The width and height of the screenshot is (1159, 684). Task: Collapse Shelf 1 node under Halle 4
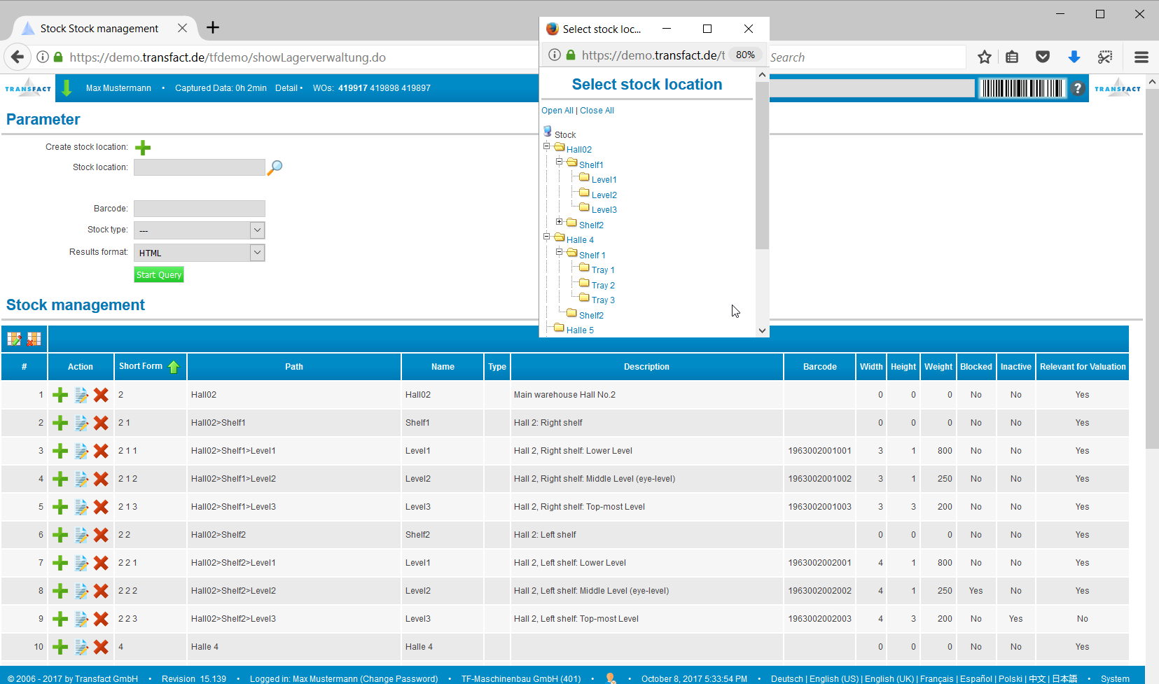tap(560, 252)
